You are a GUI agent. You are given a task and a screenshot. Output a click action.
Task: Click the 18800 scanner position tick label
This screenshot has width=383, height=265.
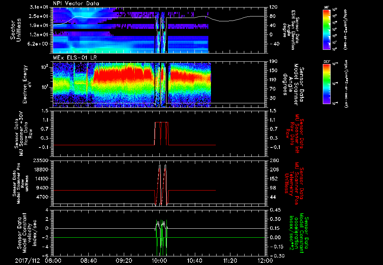[x=40, y=170]
